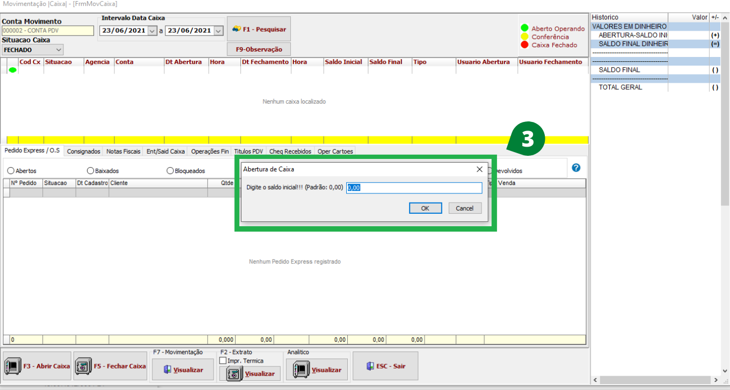Enable the Impr. Termica checkbox
The image size is (730, 390).
[223, 361]
